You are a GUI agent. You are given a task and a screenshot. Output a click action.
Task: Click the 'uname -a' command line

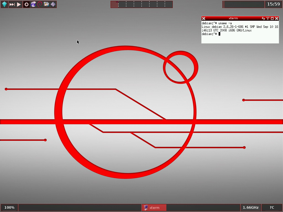(217, 23)
